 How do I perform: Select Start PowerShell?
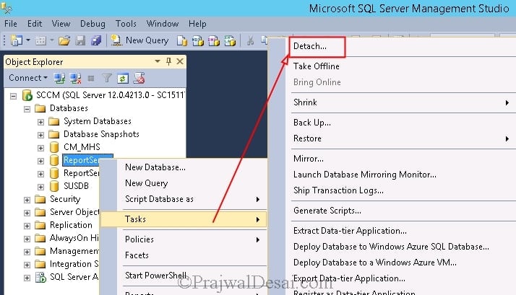click(155, 276)
